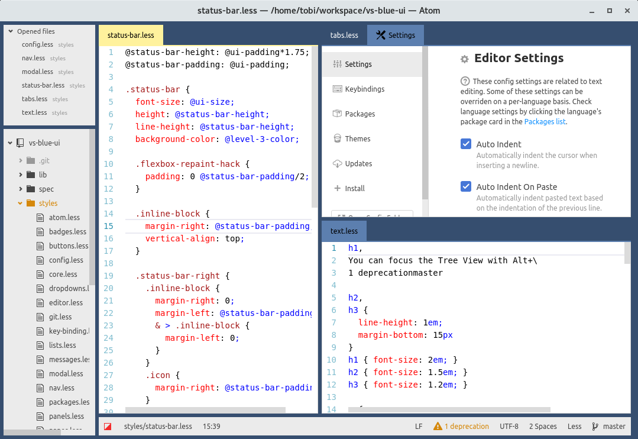Click the nav.less file icon in tree
The width and height of the screenshot is (638, 439).
[x=40, y=388]
